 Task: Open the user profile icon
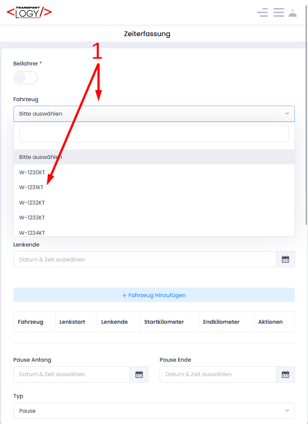293,13
